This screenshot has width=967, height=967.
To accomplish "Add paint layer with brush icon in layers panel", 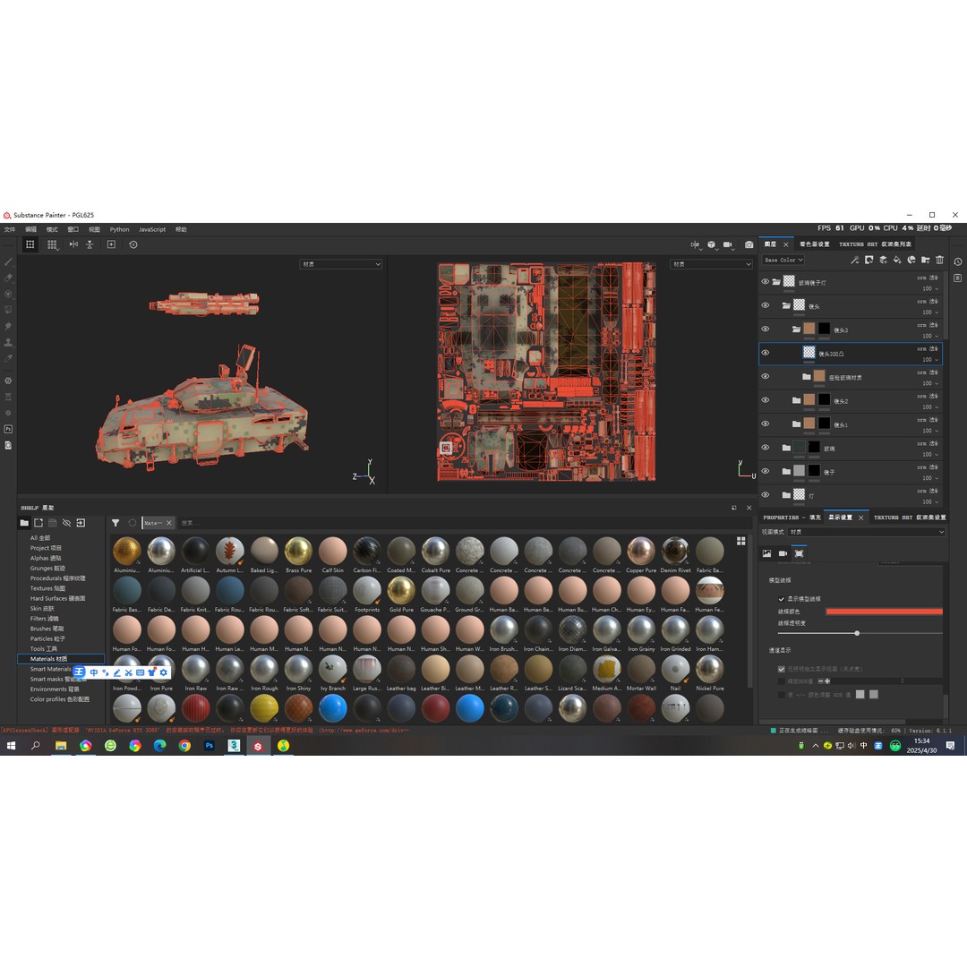I will tap(855, 261).
